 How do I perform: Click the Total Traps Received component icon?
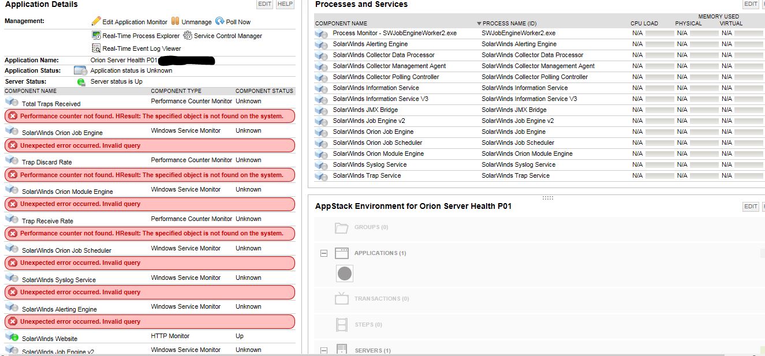12,102
